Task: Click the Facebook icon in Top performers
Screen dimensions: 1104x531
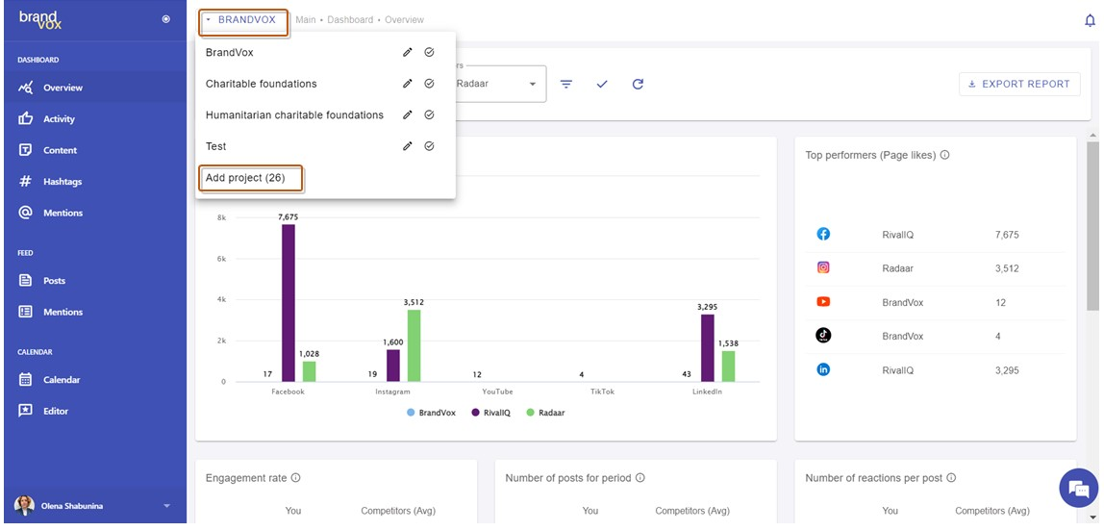Action: coord(823,235)
